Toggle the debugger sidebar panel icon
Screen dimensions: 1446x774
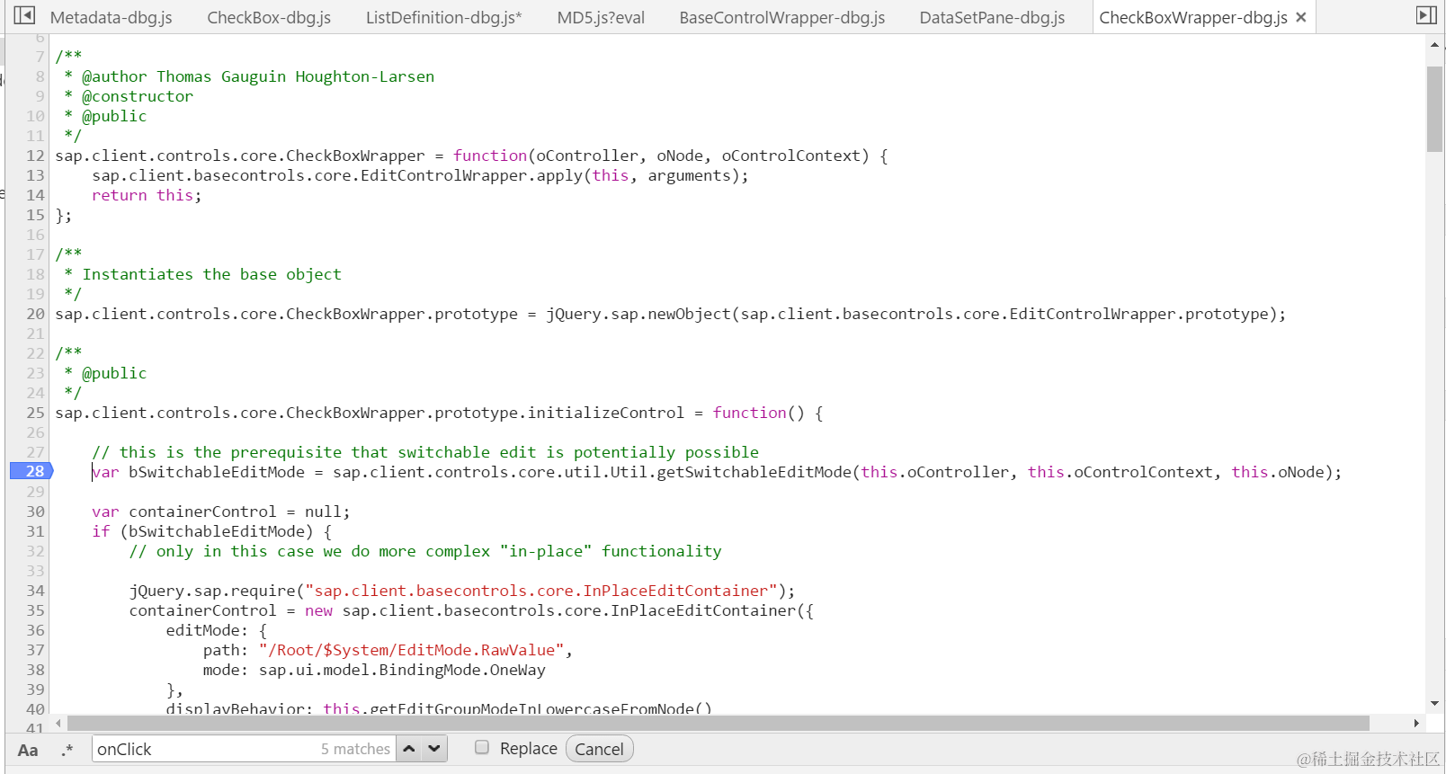tap(1426, 15)
